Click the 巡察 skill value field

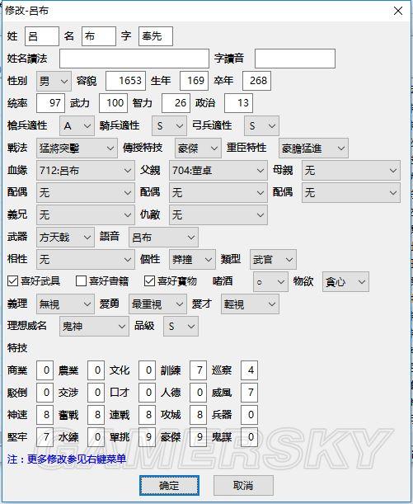click(249, 370)
